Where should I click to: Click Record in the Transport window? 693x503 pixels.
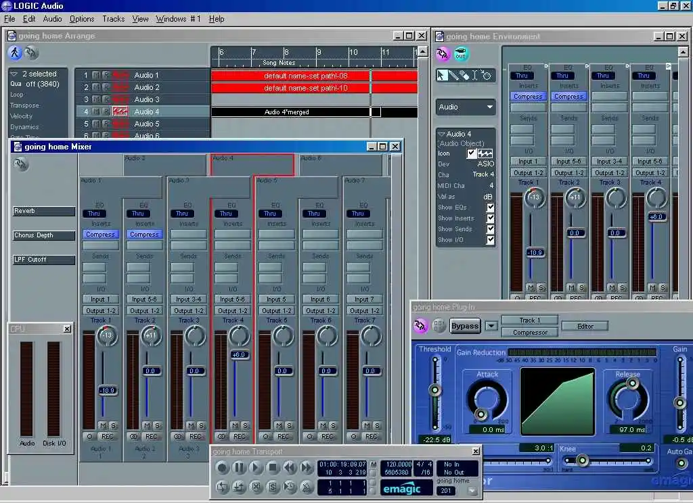[x=222, y=467]
